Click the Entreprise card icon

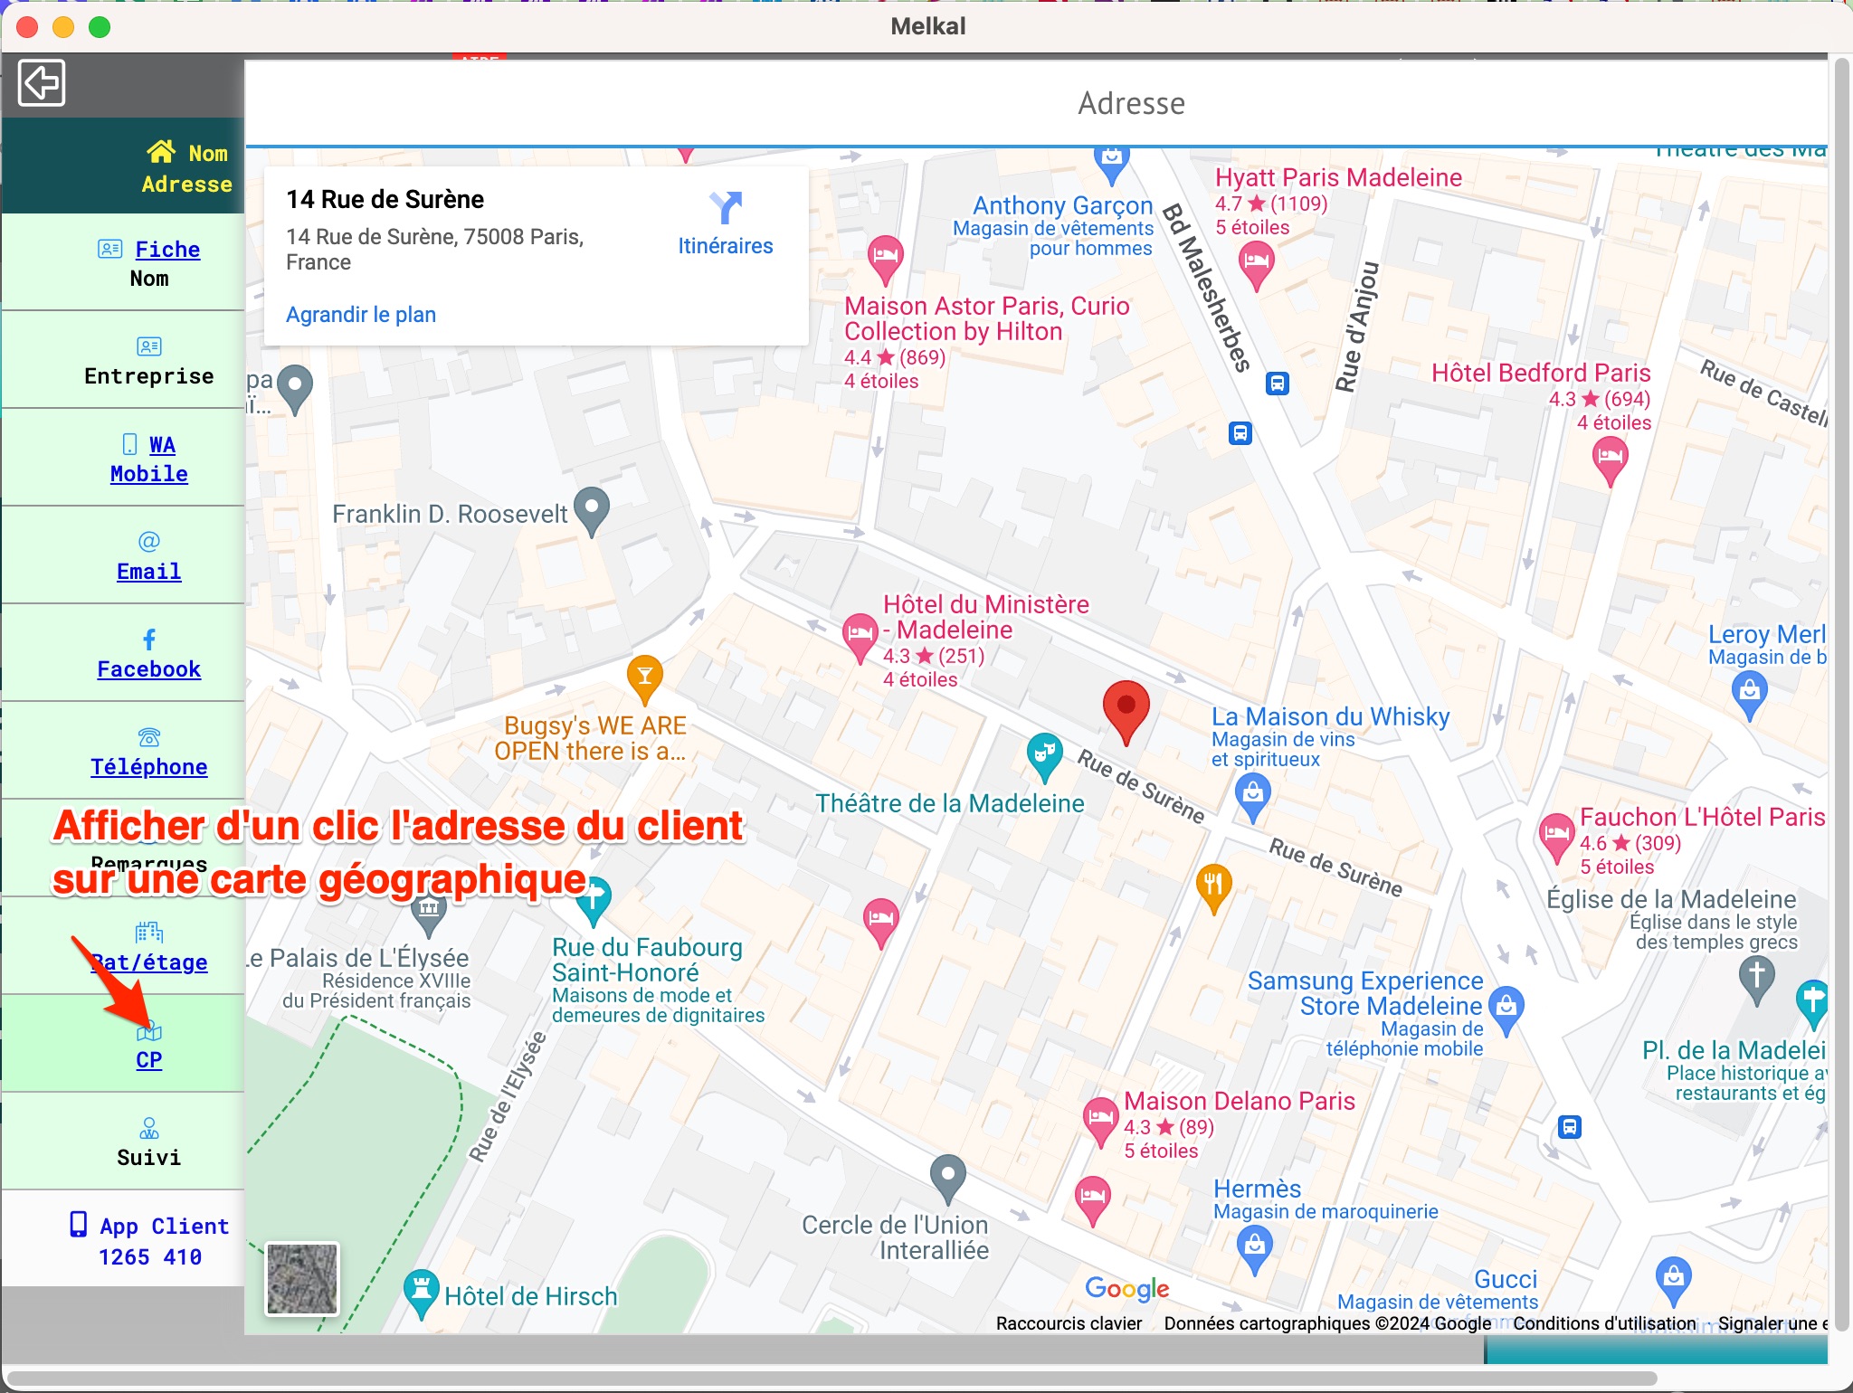(149, 346)
